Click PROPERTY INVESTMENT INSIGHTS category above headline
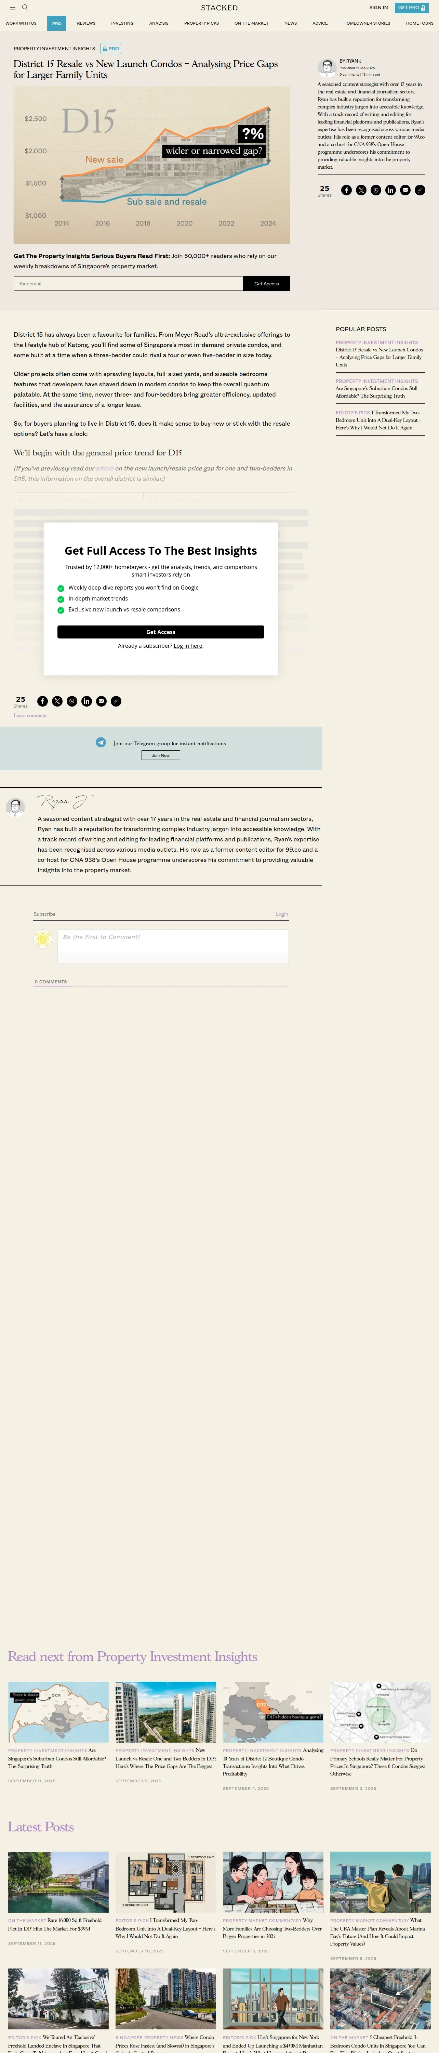439x2053 pixels. coord(54,49)
